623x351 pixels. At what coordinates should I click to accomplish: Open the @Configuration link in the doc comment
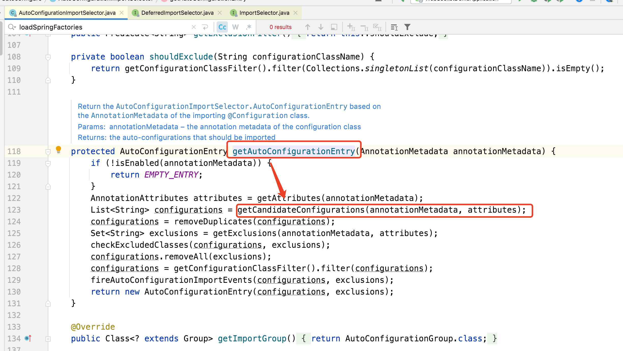pyautogui.click(x=258, y=115)
